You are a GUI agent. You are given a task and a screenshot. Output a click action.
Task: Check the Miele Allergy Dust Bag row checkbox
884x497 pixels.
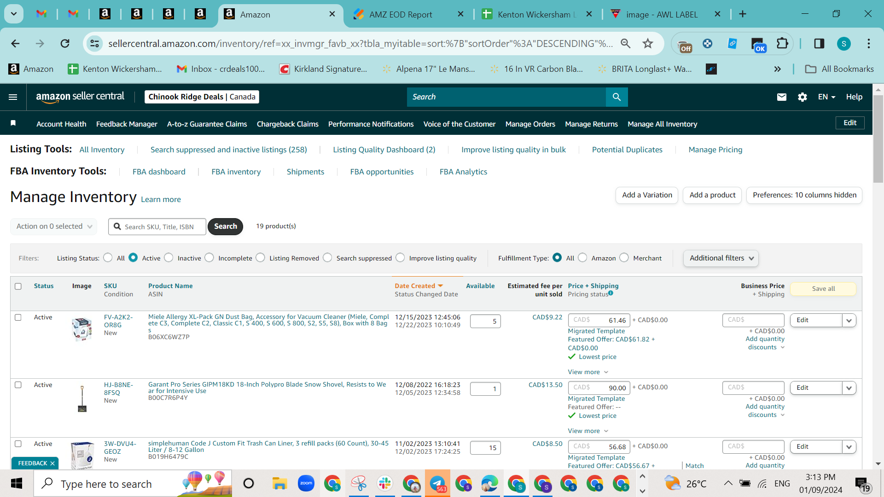pos(18,318)
